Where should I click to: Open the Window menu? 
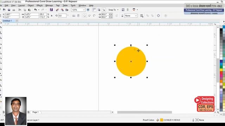(82, 6)
